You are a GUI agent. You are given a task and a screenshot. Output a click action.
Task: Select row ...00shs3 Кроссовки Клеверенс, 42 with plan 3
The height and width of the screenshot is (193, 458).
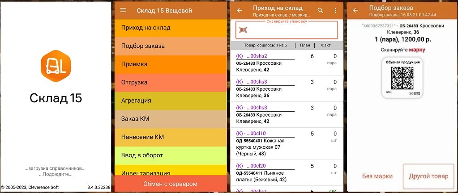tap(287, 114)
